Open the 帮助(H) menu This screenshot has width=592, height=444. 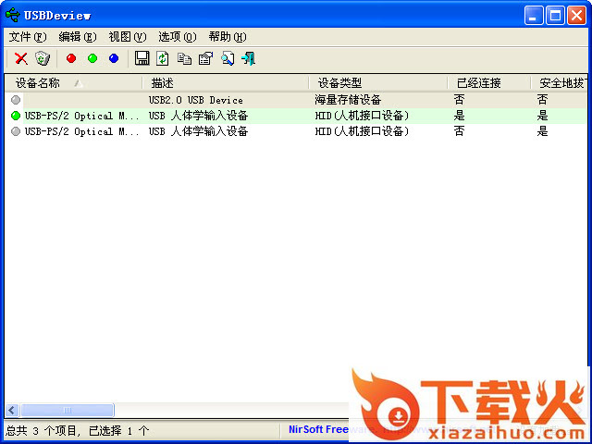pos(228,37)
